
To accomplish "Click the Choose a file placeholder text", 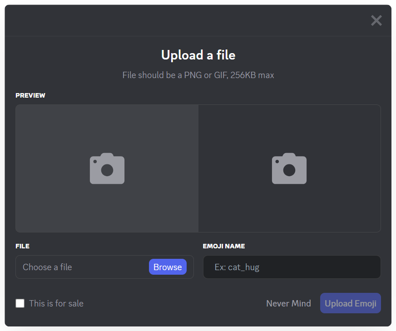I will (x=47, y=267).
